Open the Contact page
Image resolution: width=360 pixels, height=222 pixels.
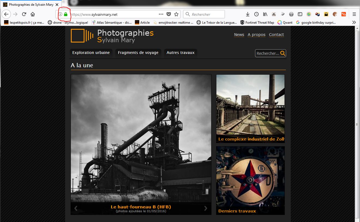(x=276, y=35)
